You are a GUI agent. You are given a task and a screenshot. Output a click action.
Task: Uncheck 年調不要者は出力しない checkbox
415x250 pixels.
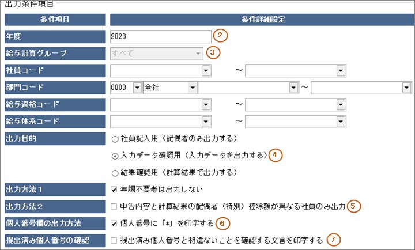114,189
